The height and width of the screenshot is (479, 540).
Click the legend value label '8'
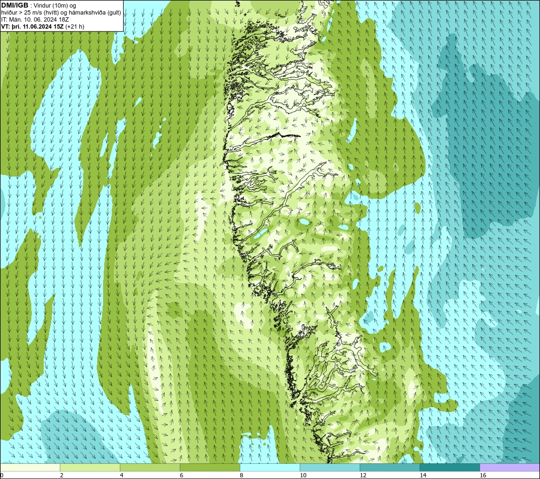pos(241,476)
